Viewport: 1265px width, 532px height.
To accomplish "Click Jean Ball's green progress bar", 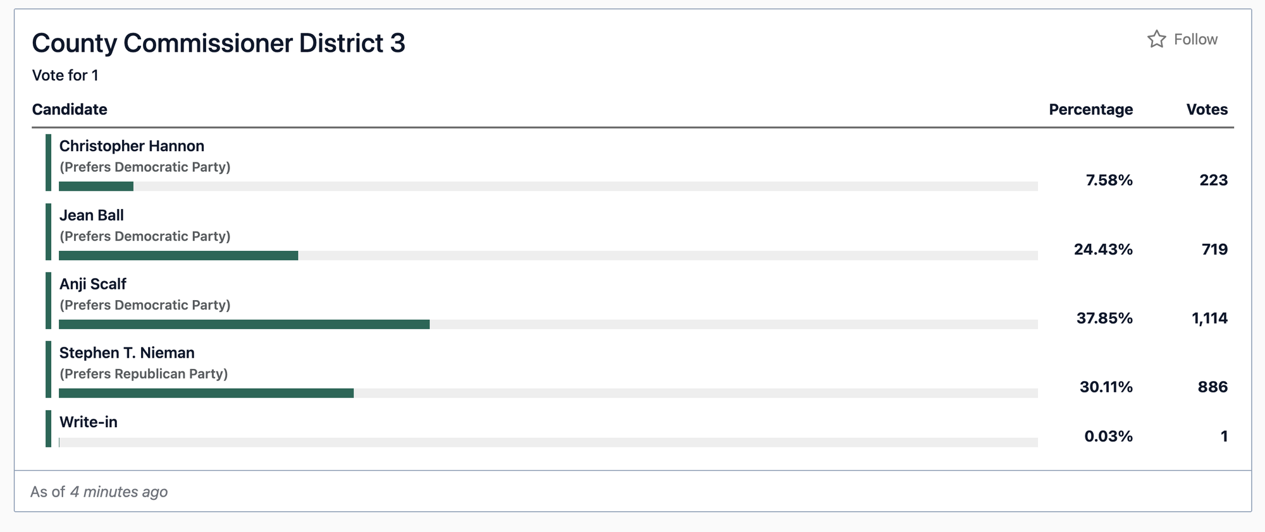I will 178,255.
